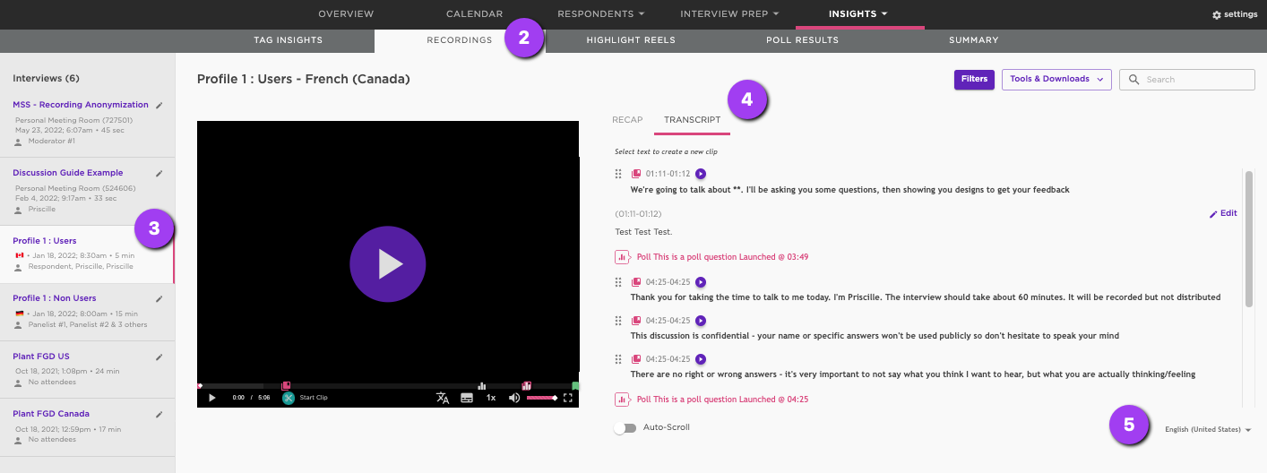The height and width of the screenshot is (473, 1267).
Task: Click the drag handle of the 'Thank you for taking' row
Action: pyautogui.click(x=617, y=282)
